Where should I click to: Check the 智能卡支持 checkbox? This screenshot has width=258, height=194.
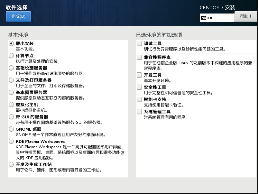coord(139,99)
